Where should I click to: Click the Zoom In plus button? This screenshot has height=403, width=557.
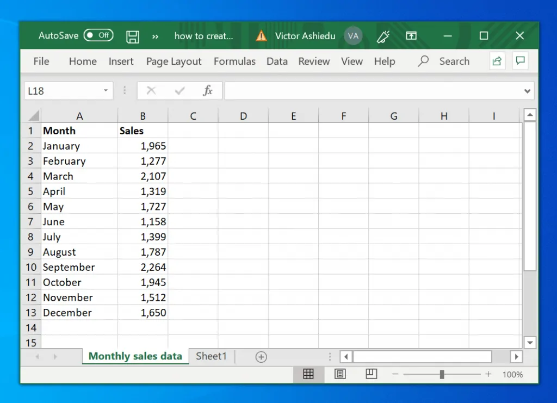(x=488, y=374)
